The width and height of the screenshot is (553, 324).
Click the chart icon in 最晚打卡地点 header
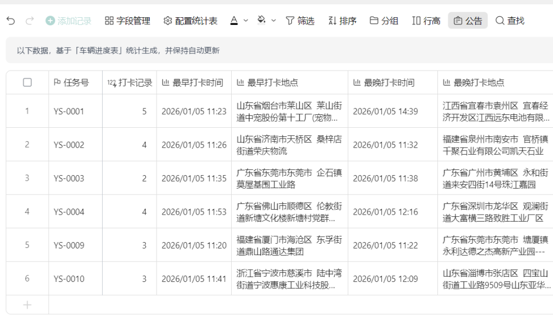[x=447, y=82]
